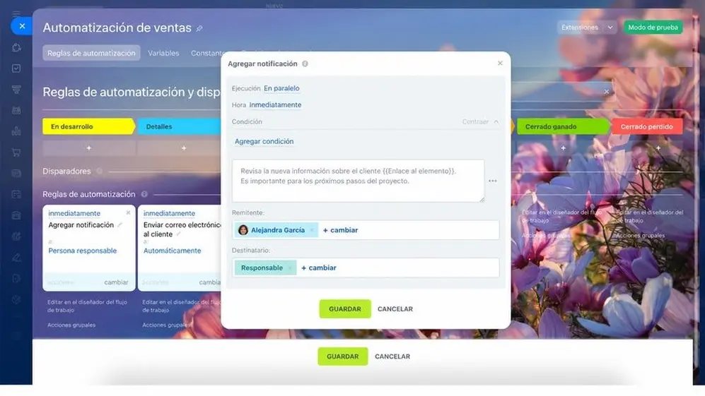
Task: Click cambiar next to Responsable
Action: 319,268
